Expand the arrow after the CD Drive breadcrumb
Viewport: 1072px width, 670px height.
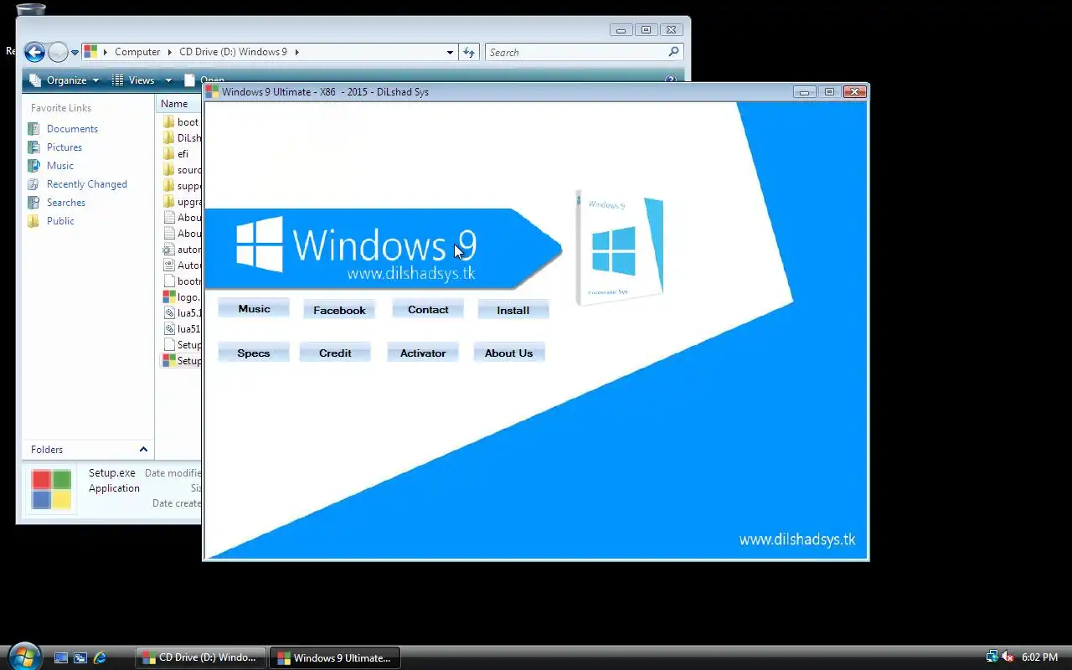click(x=296, y=52)
